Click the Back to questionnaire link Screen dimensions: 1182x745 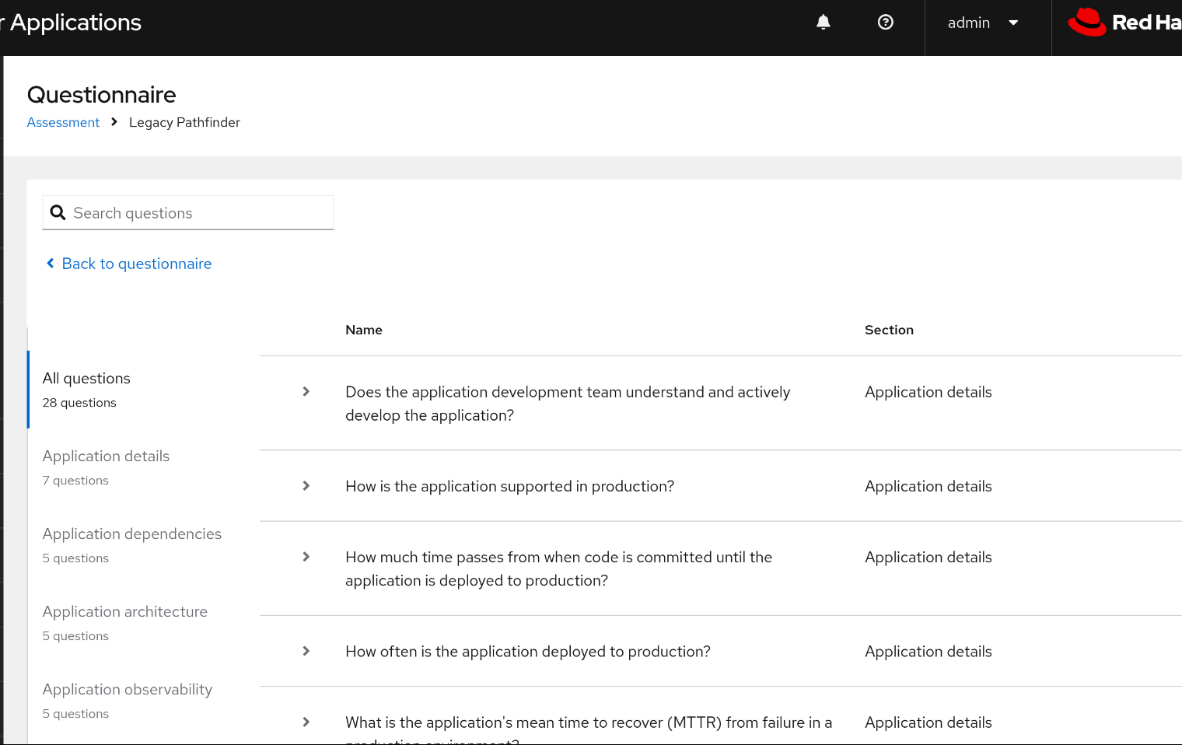pos(136,264)
